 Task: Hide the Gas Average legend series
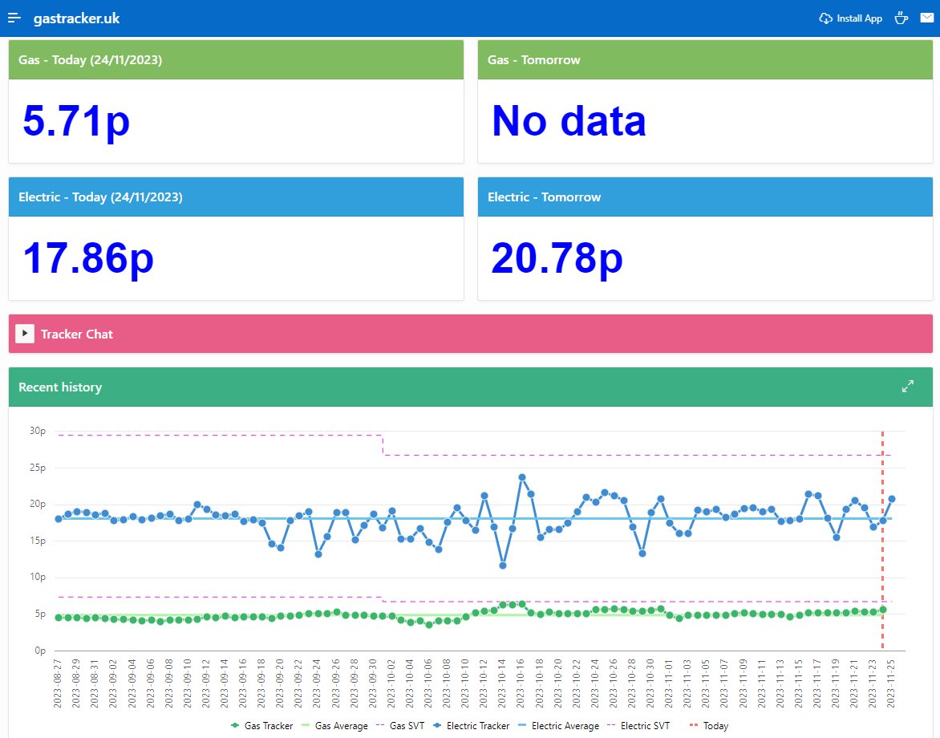334,726
